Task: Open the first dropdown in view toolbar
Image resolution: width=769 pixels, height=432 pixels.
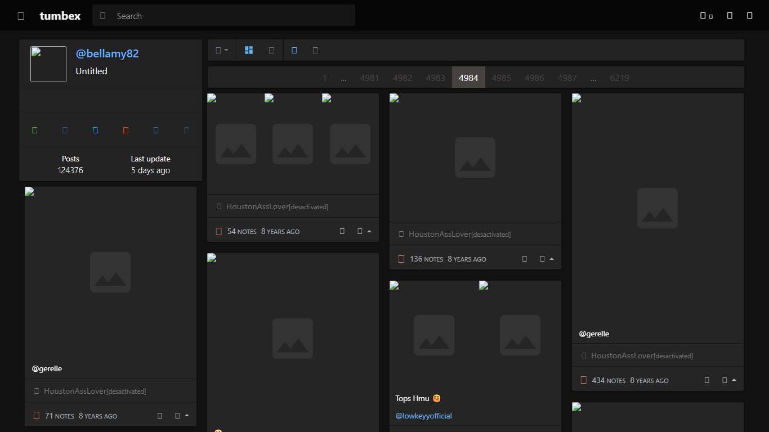Action: pyautogui.click(x=222, y=50)
